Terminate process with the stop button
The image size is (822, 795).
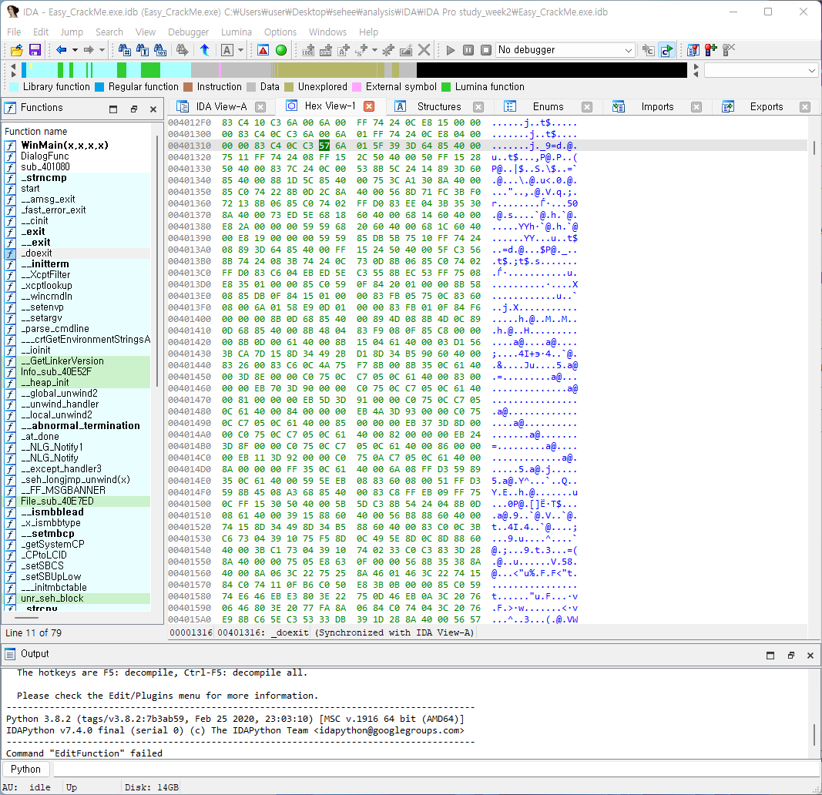coord(486,50)
